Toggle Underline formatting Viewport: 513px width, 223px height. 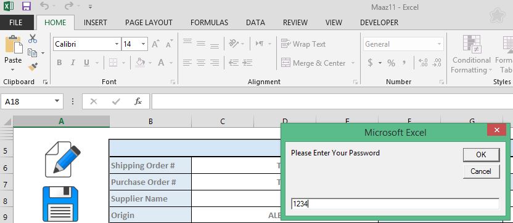(86, 63)
